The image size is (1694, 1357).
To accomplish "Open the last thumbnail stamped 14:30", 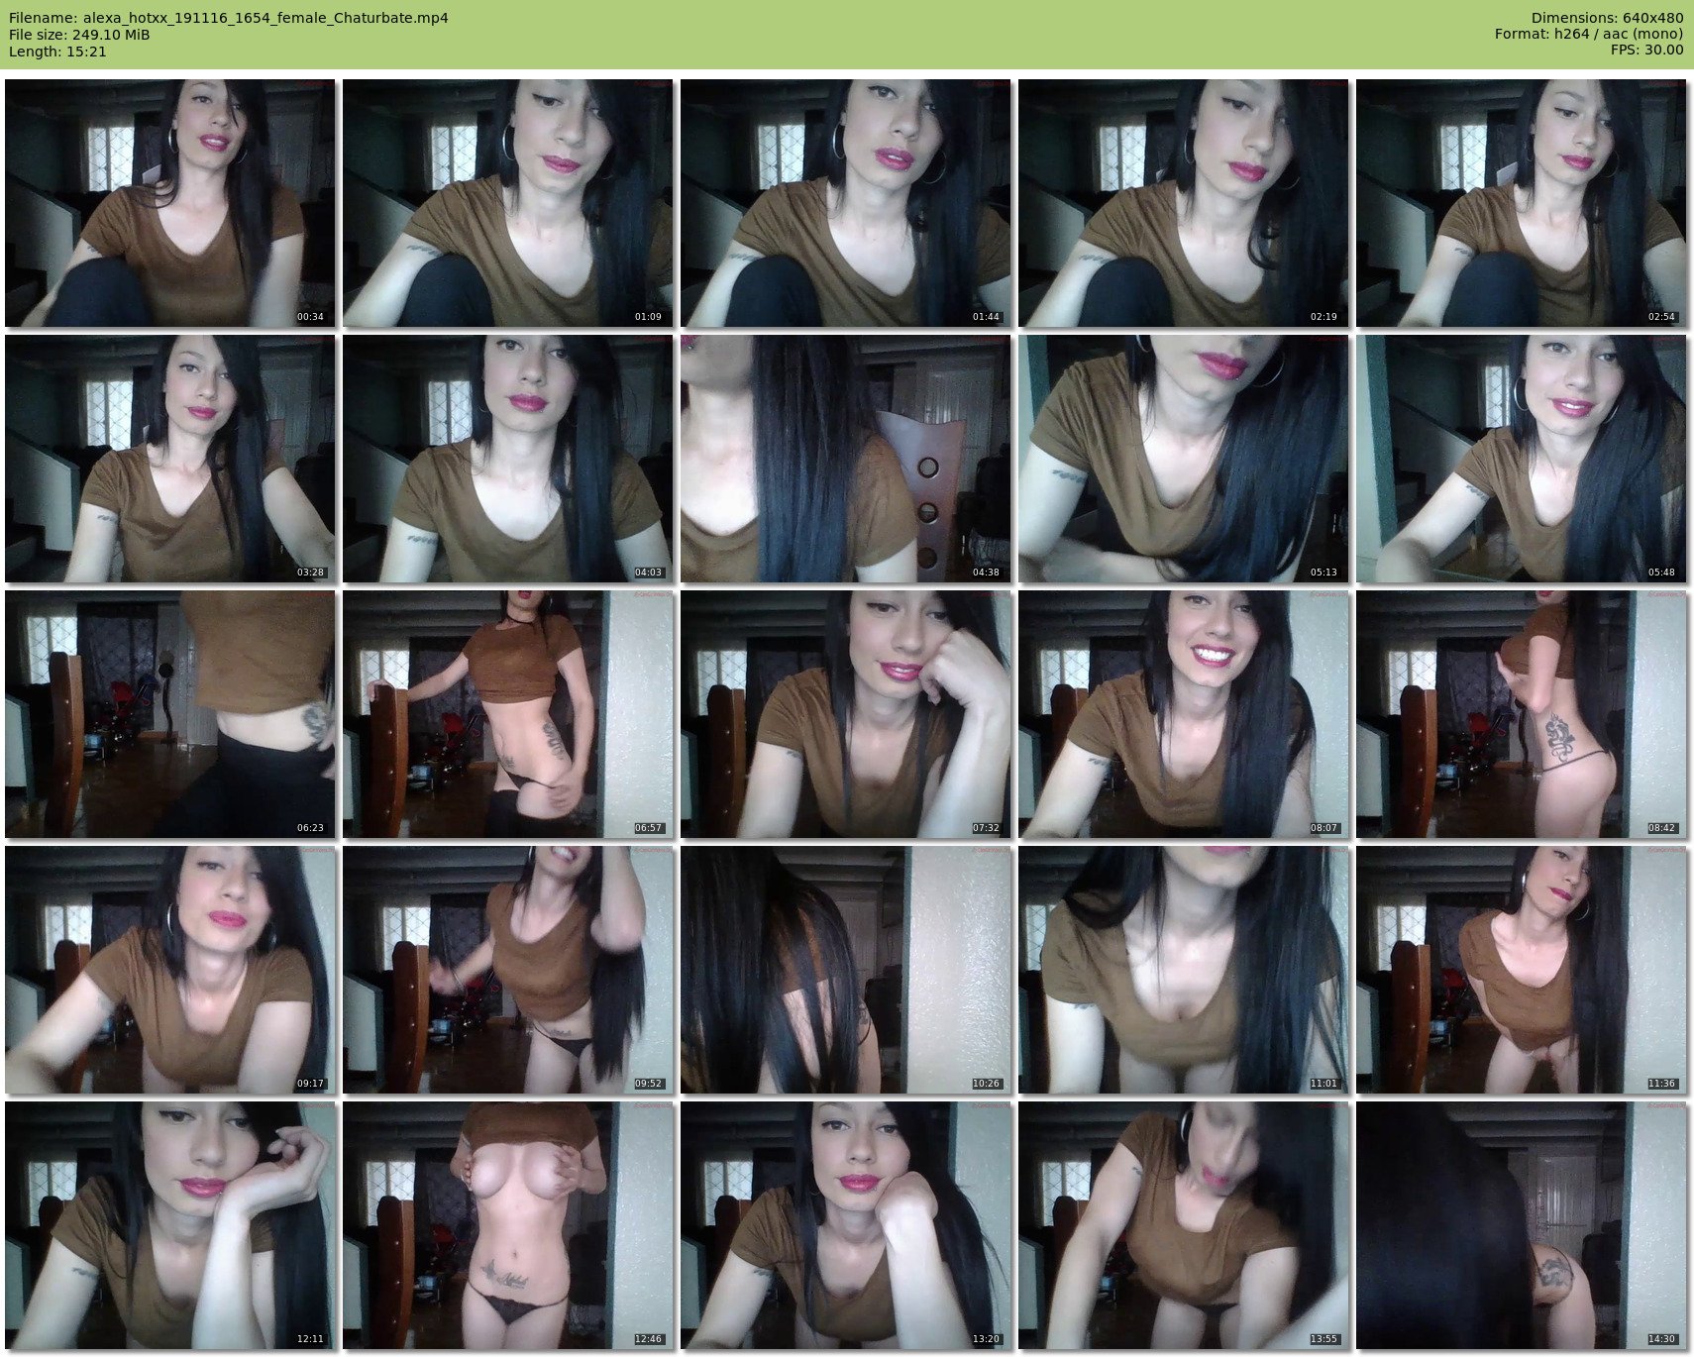I will pos(1522,1225).
